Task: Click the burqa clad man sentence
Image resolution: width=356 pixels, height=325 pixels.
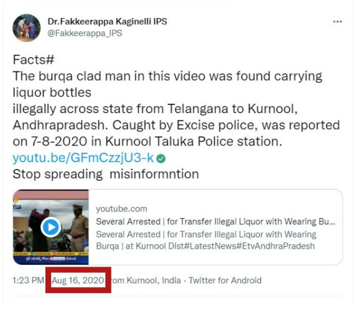Action: [x=167, y=85]
